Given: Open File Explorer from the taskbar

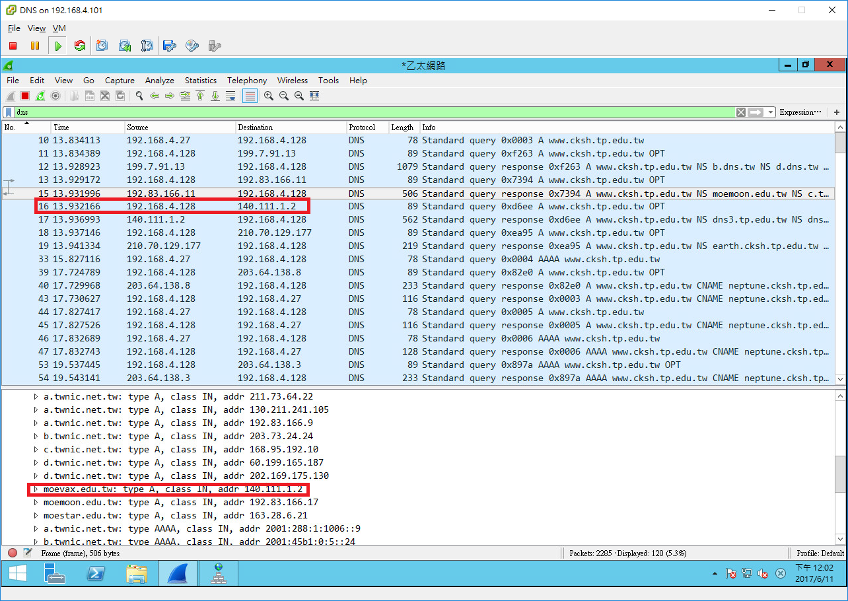Looking at the screenshot, I should (137, 573).
